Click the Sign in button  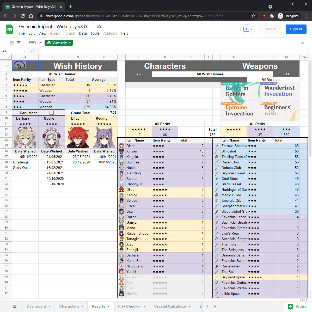296,29
